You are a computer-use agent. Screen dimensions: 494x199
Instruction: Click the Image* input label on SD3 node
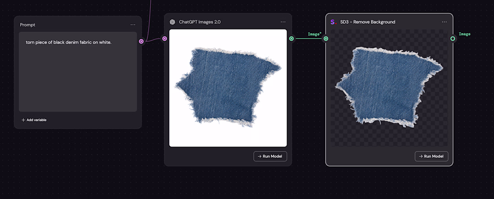pos(314,34)
